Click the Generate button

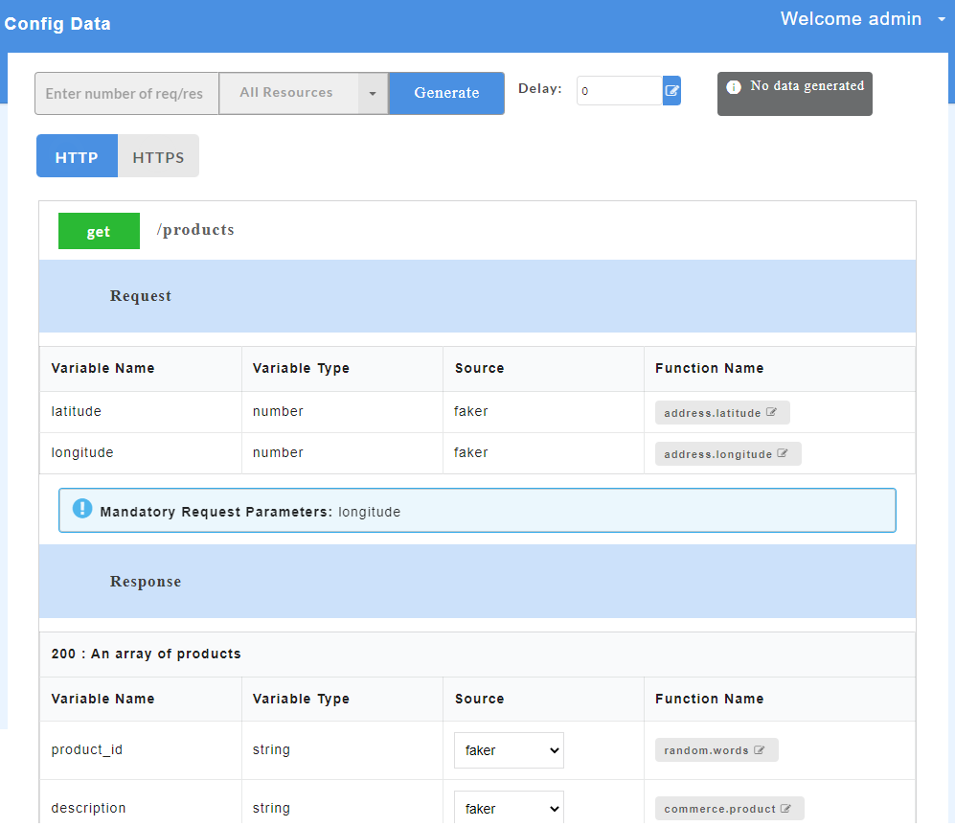coord(446,93)
